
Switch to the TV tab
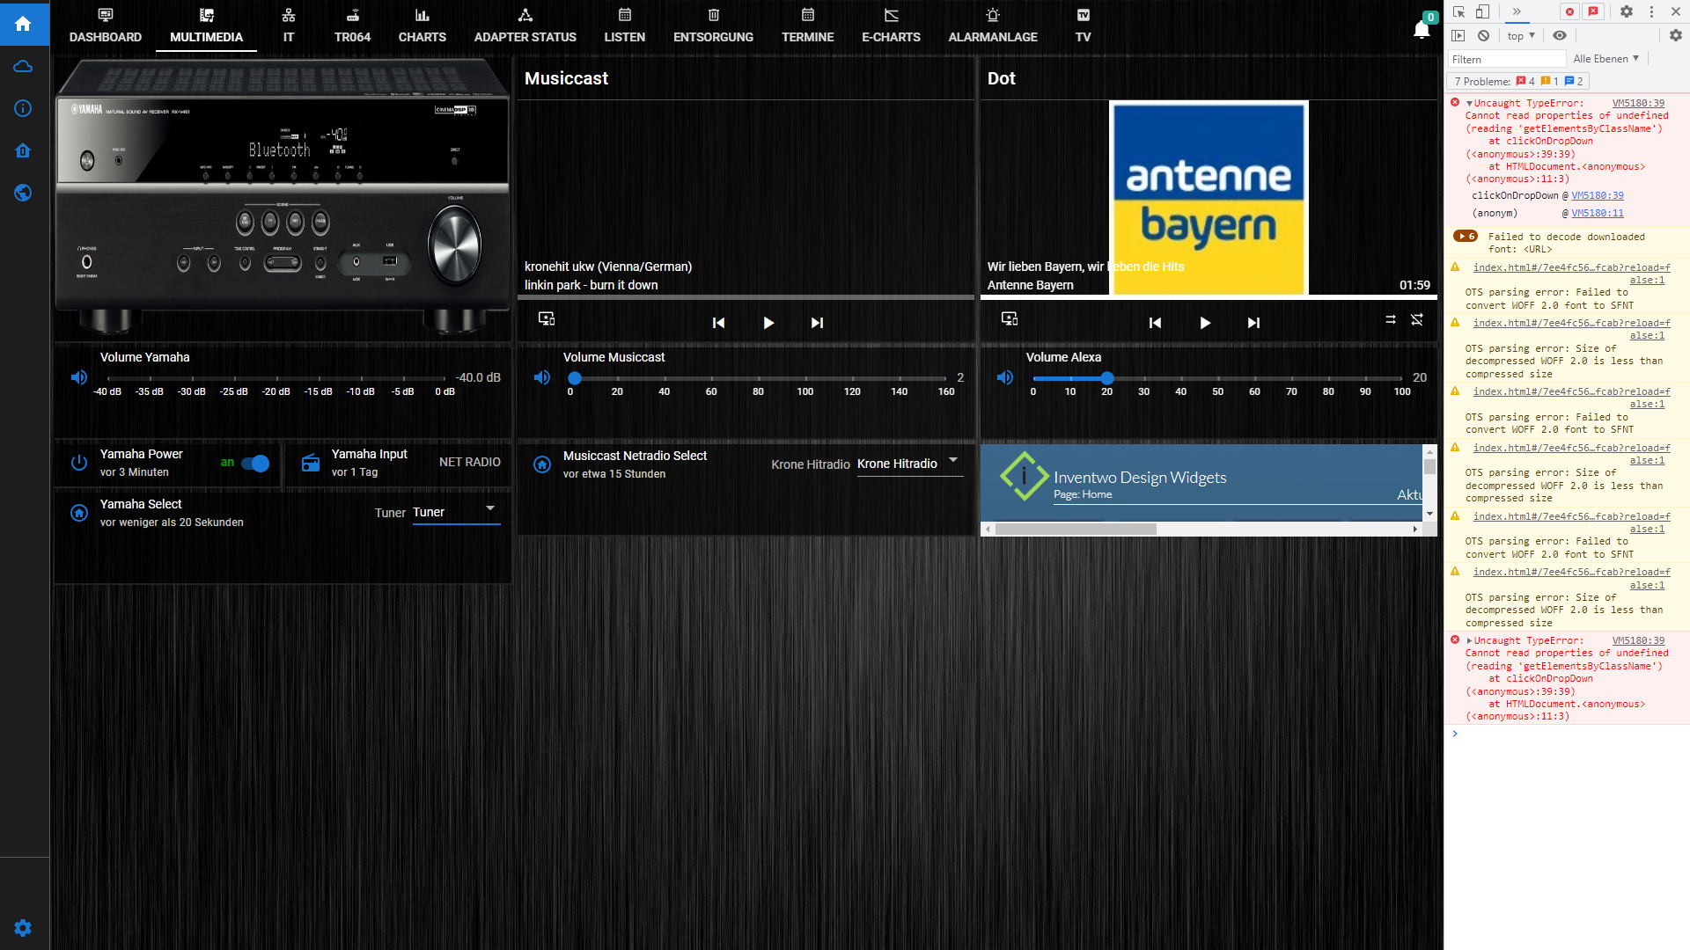(x=1084, y=26)
